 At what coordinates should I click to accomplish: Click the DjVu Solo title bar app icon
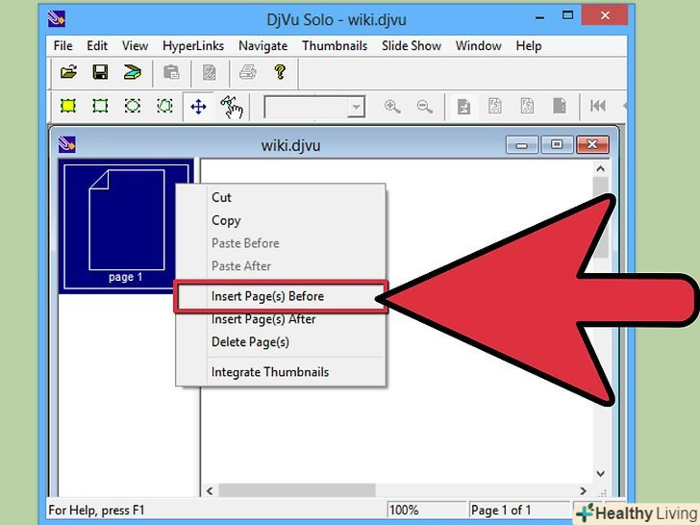[x=57, y=19]
